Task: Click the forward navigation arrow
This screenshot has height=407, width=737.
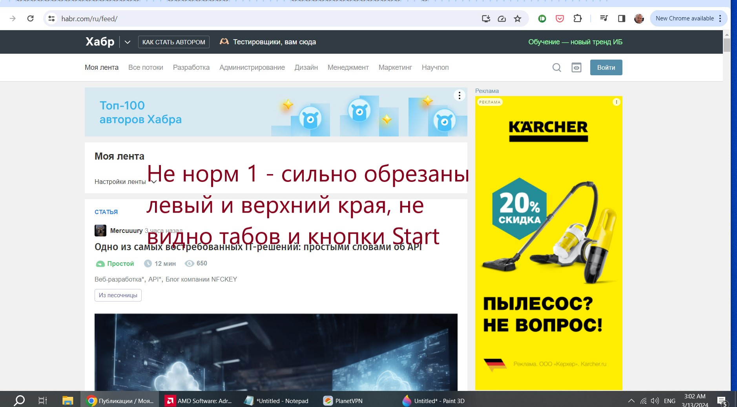Action: [x=13, y=18]
